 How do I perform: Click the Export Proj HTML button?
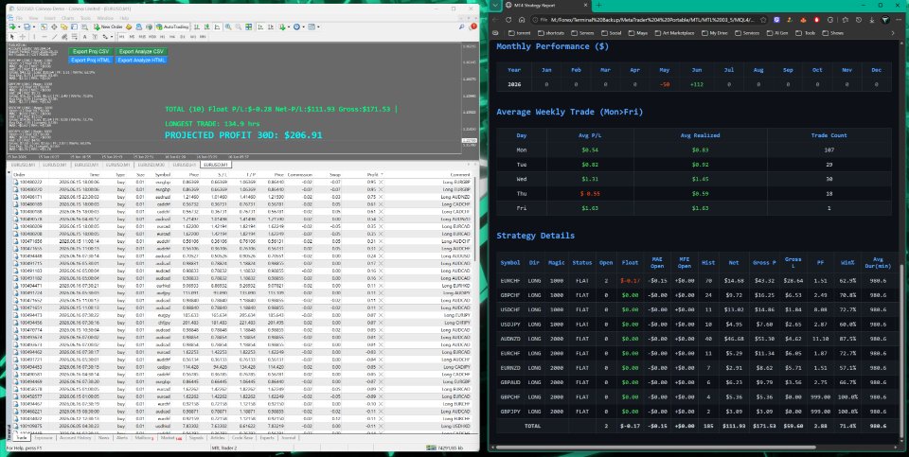[91, 60]
